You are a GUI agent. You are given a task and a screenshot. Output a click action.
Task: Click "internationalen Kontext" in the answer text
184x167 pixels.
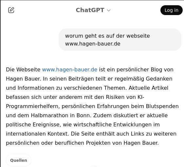[37, 134]
